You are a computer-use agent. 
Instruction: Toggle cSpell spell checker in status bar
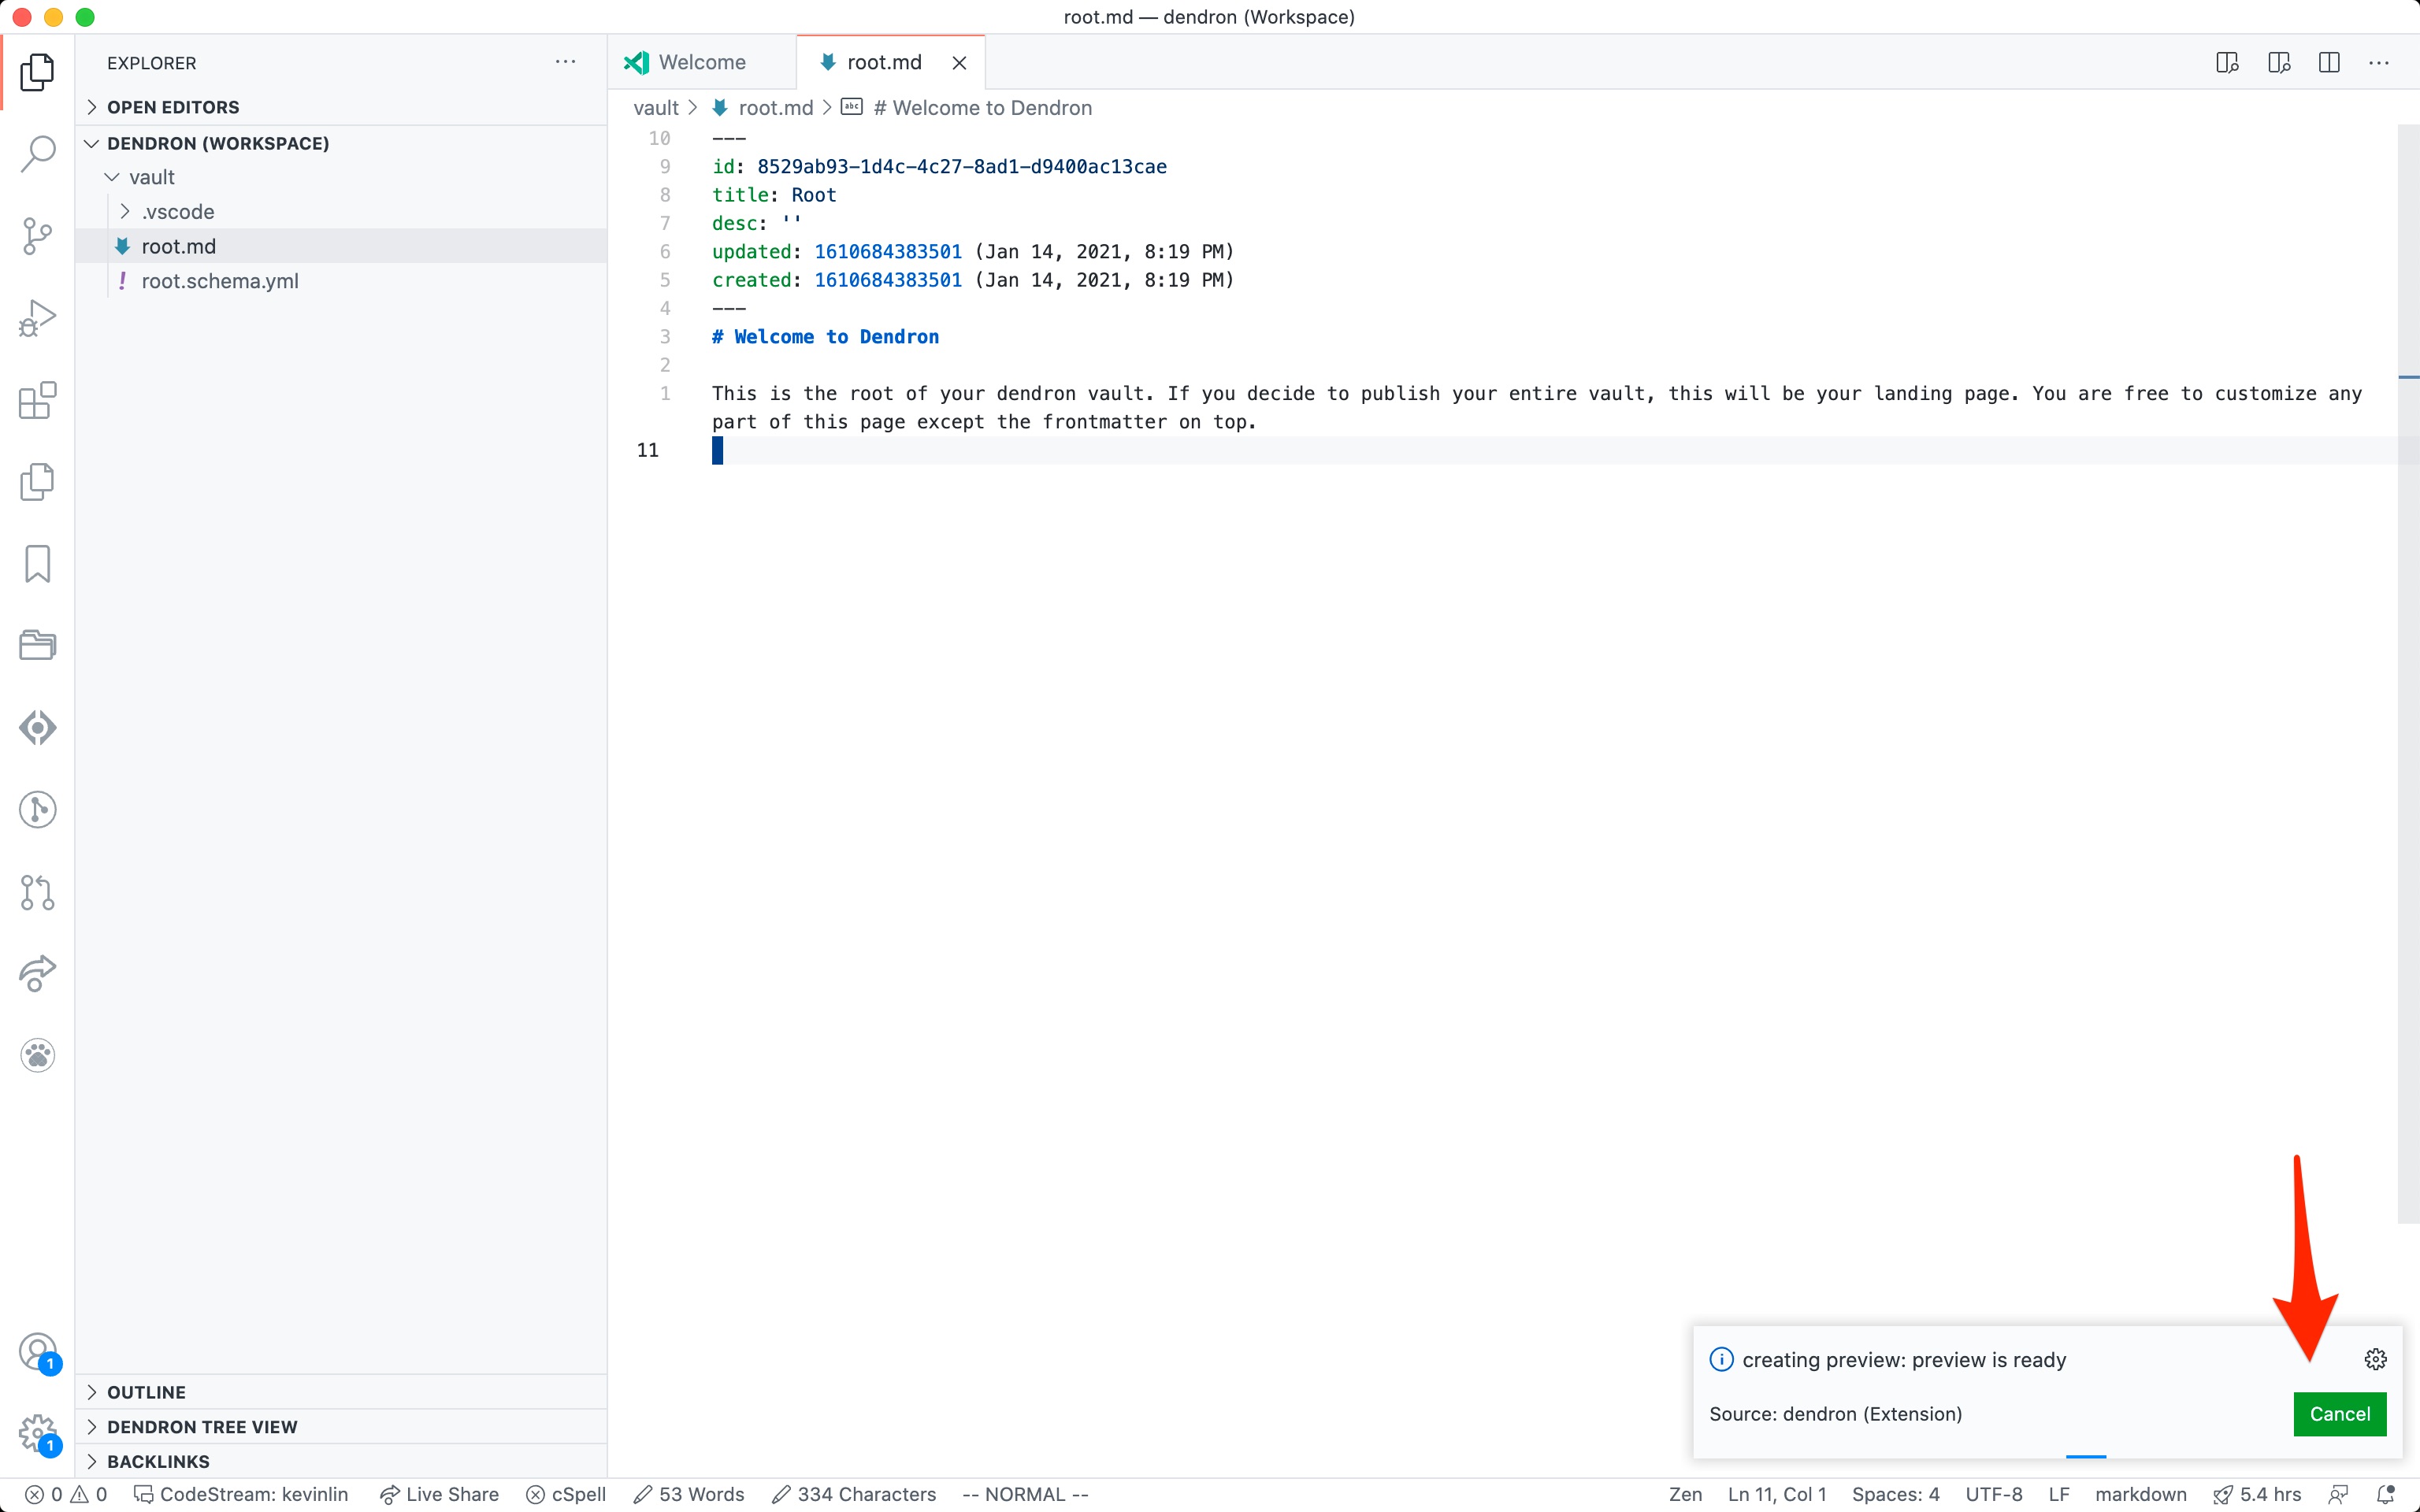[x=567, y=1494]
